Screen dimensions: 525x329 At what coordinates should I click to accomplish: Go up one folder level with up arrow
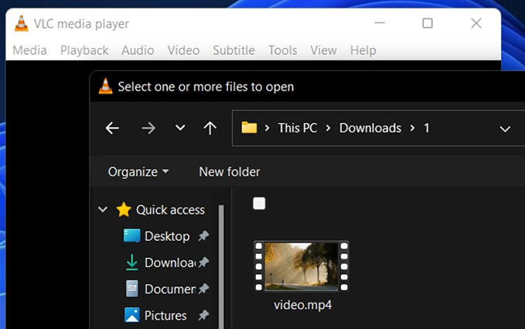click(210, 128)
